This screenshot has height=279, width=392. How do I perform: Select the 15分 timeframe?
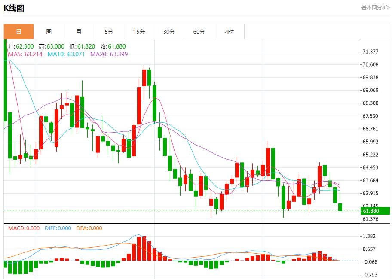(x=138, y=31)
